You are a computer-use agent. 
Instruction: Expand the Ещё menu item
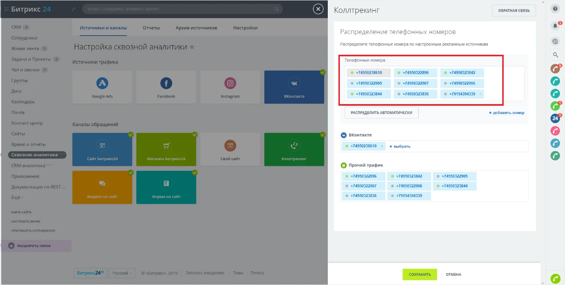17,197
